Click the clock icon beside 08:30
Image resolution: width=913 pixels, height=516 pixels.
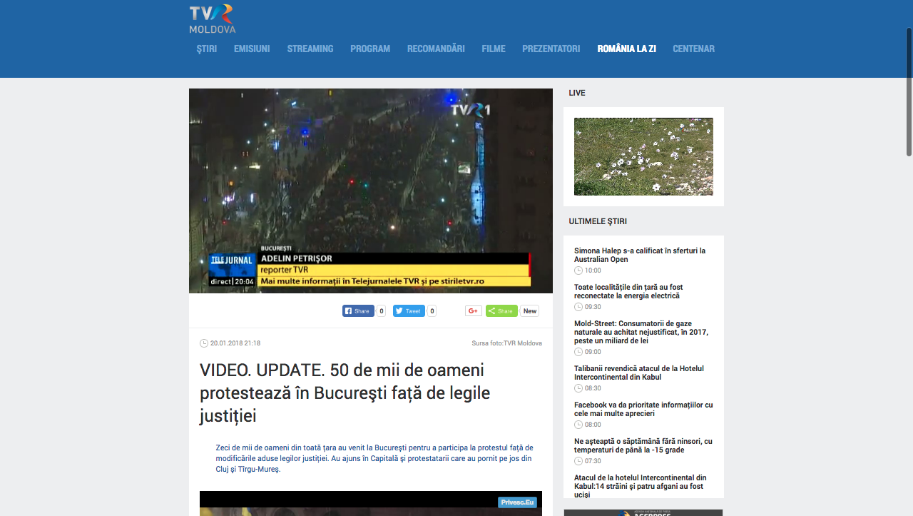tap(578, 388)
